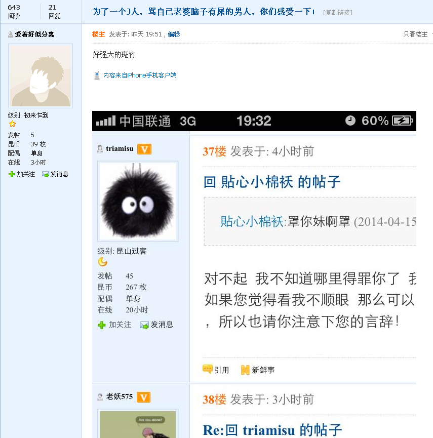Click the 引用 speech bubble icon
Screen dimensions: 433x438
click(207, 369)
